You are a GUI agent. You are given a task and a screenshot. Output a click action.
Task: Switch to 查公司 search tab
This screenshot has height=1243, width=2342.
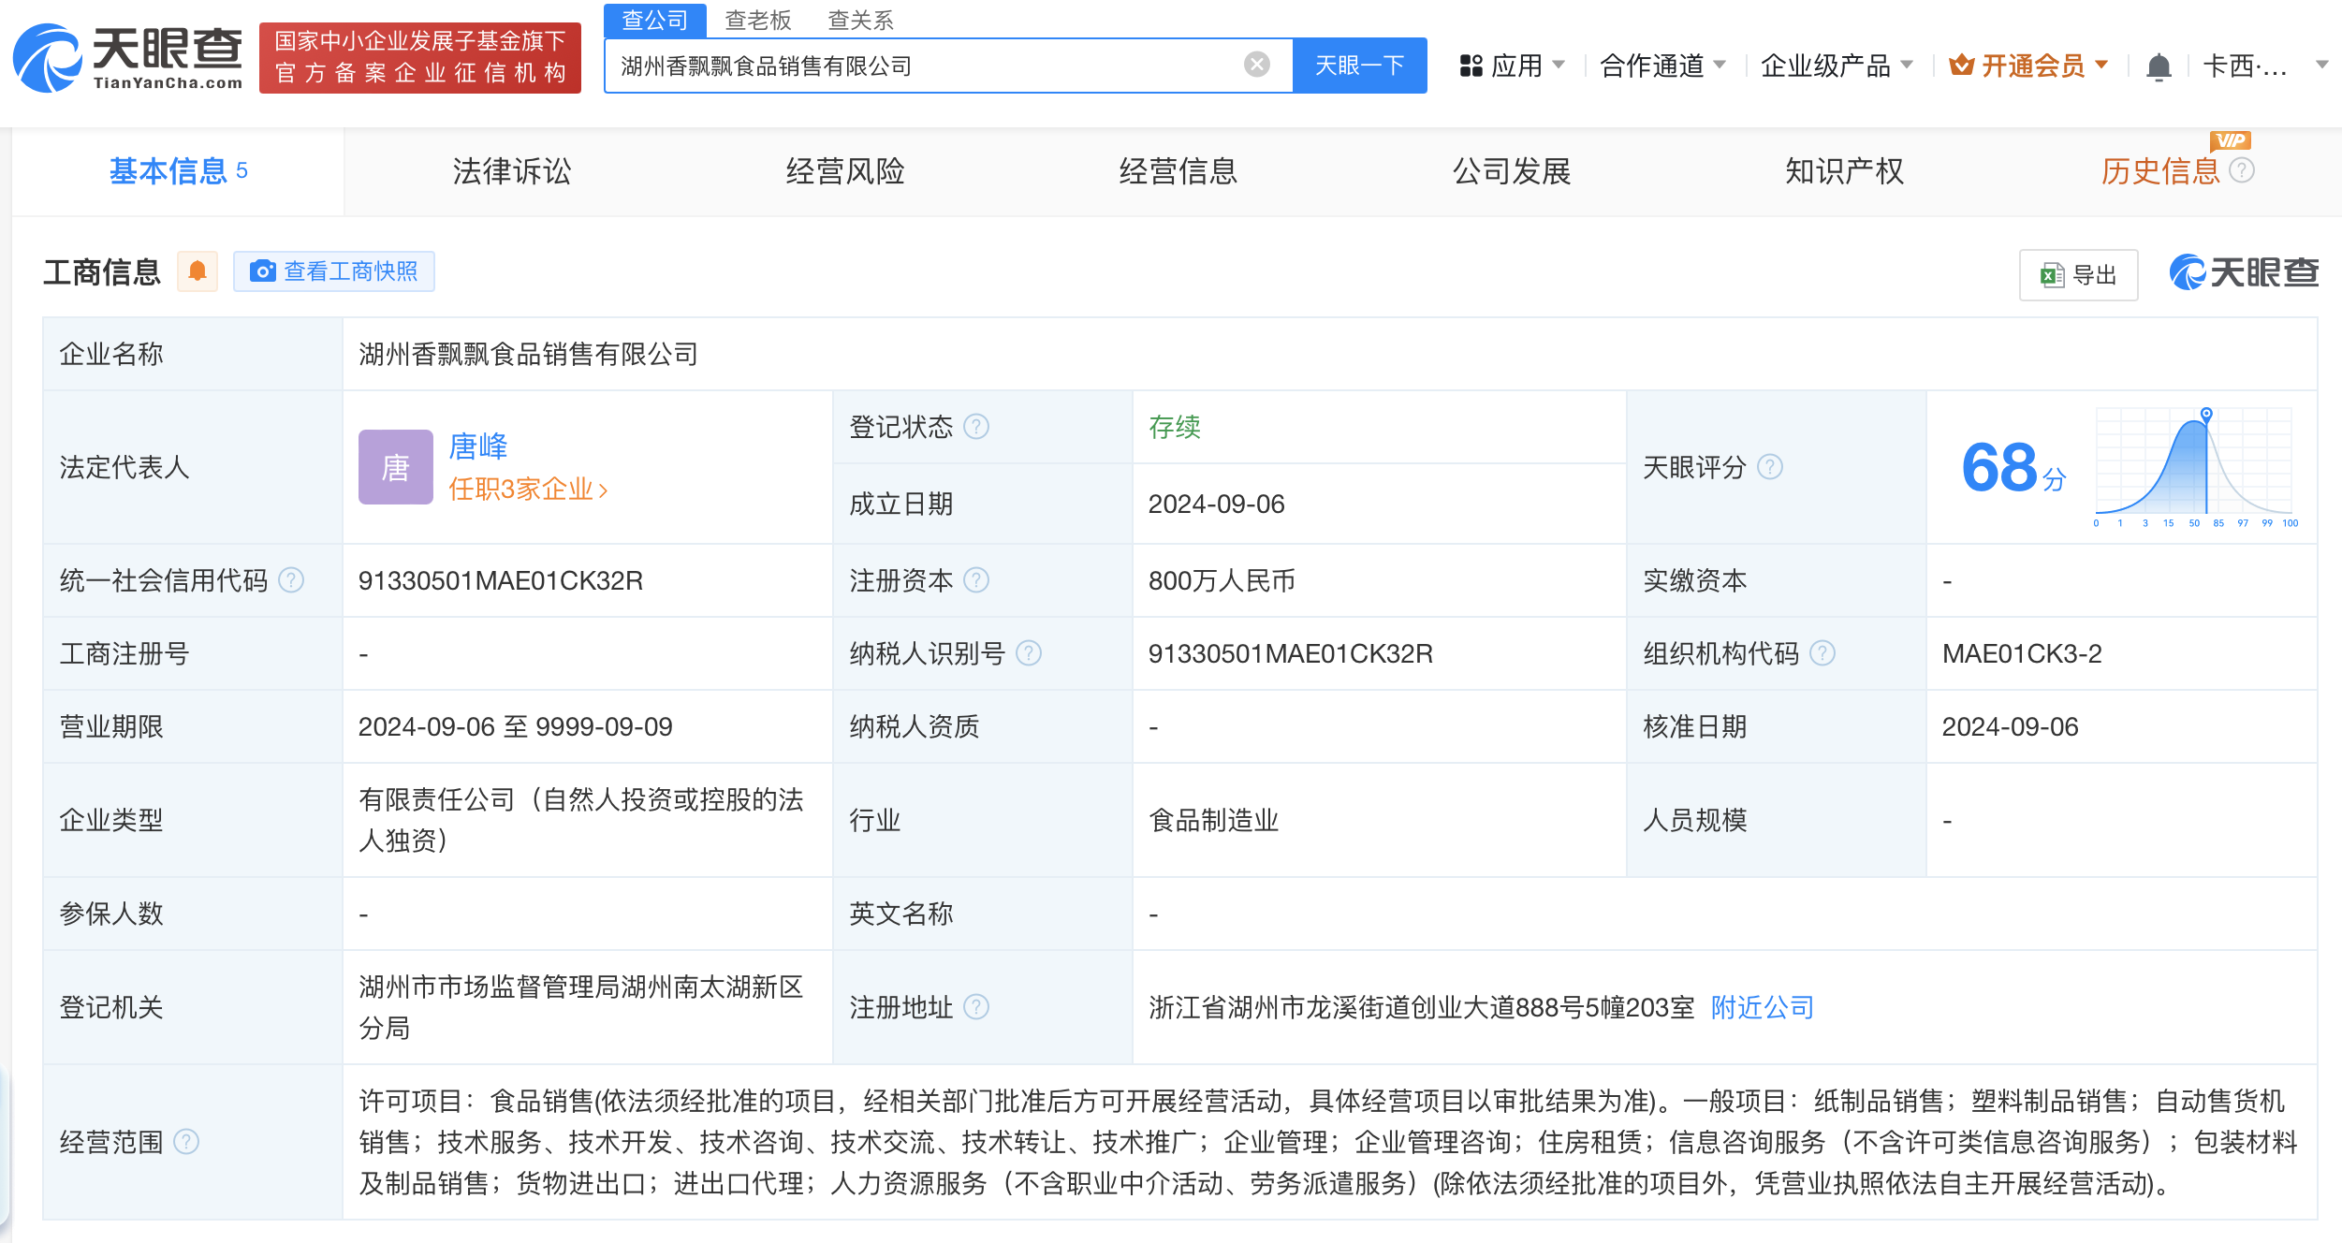tap(654, 20)
